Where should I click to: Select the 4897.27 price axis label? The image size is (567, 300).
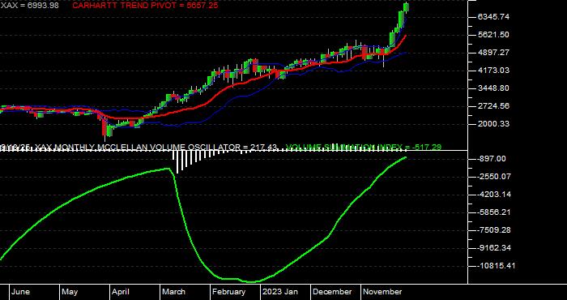point(493,53)
